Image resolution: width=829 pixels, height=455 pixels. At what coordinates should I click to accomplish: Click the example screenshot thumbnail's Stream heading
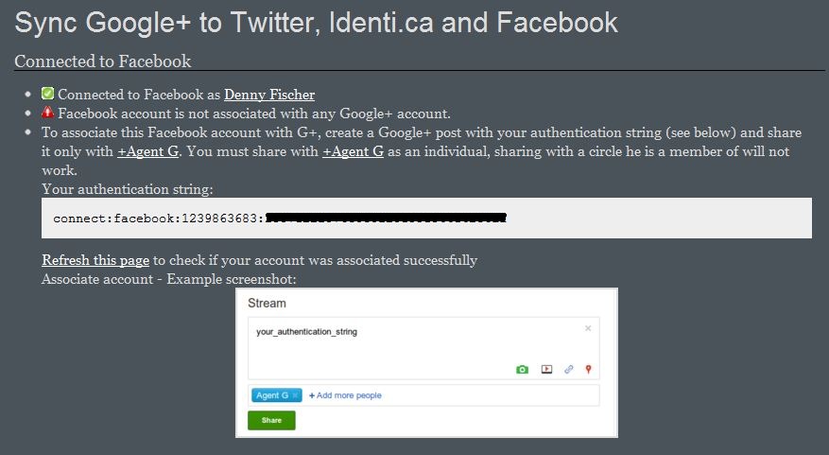267,303
